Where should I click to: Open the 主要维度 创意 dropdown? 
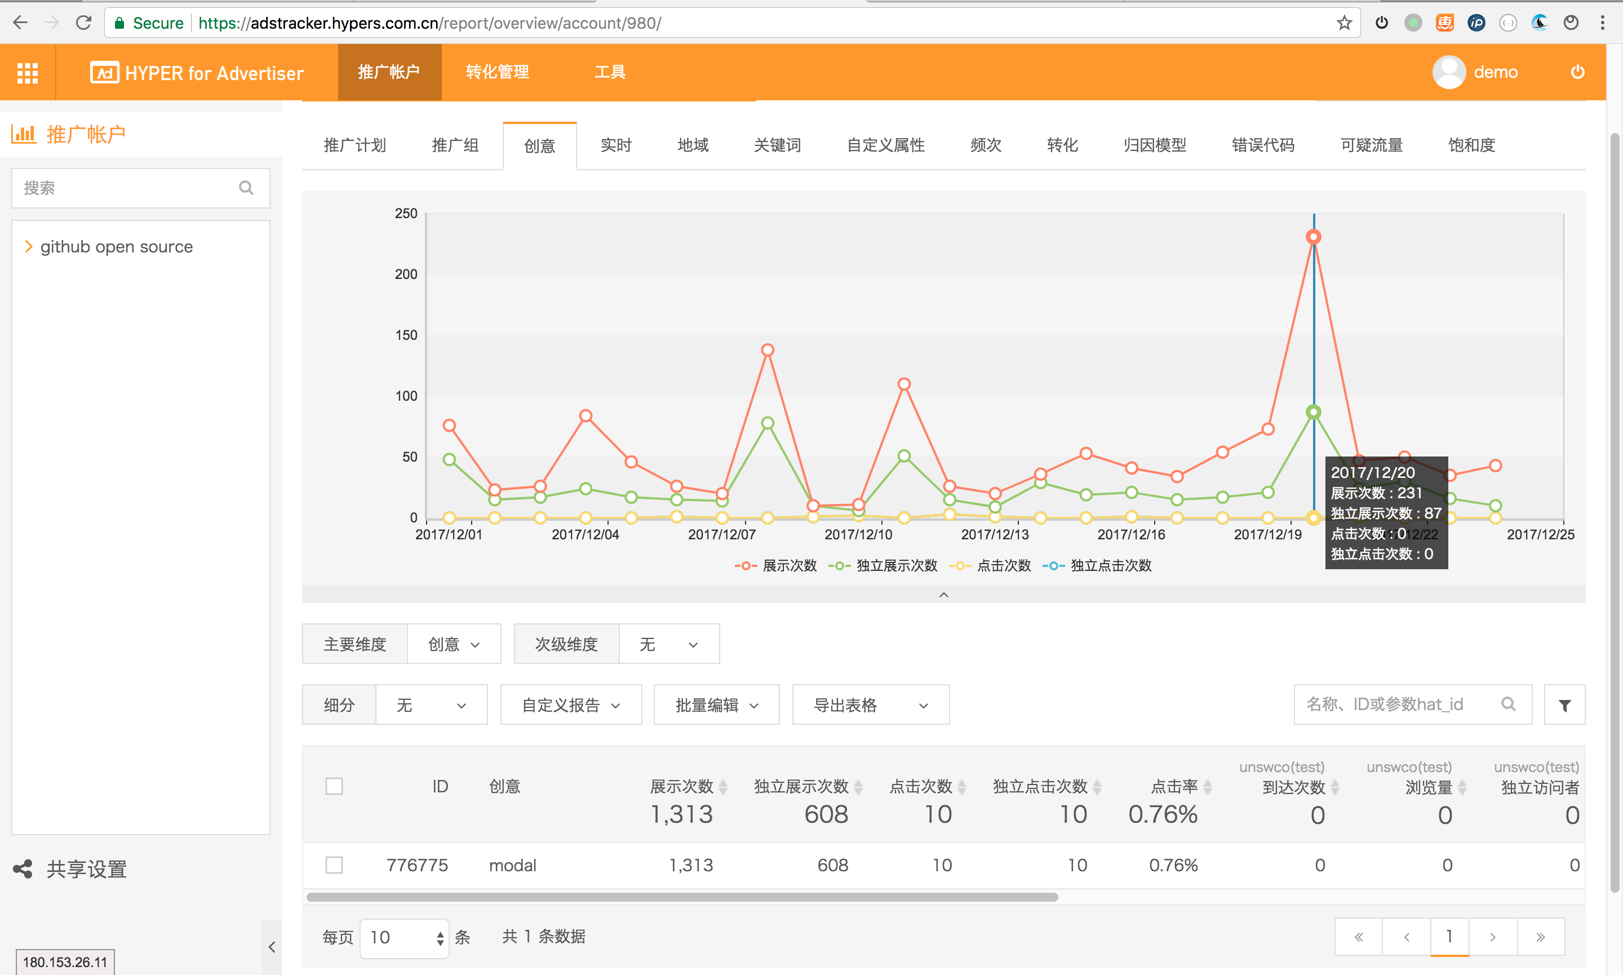point(453,644)
